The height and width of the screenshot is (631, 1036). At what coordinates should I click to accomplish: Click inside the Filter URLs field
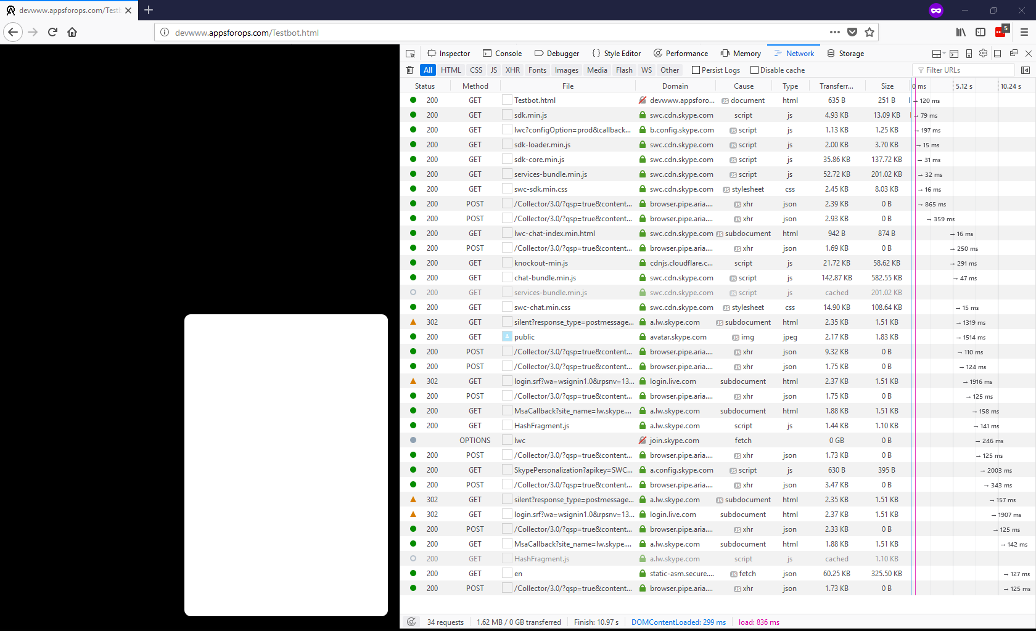tap(962, 70)
